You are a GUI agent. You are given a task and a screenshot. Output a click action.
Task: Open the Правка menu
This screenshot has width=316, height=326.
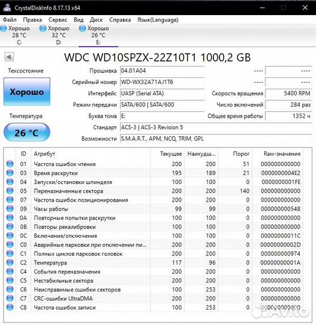coord(33,20)
